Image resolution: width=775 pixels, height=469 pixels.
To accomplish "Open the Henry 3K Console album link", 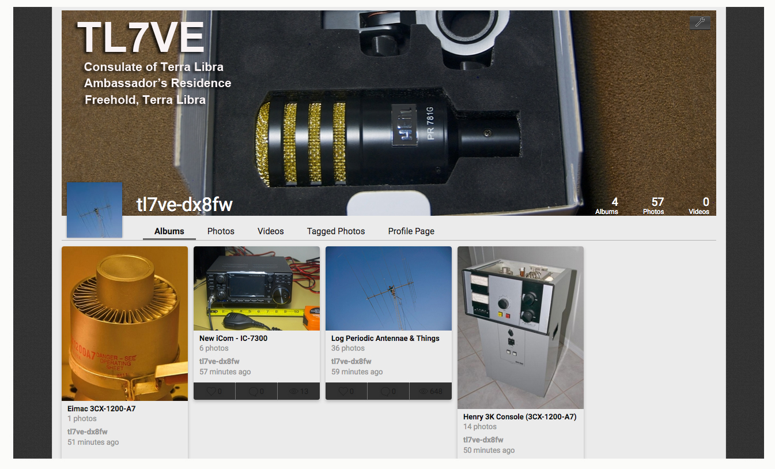I will tap(520, 417).
